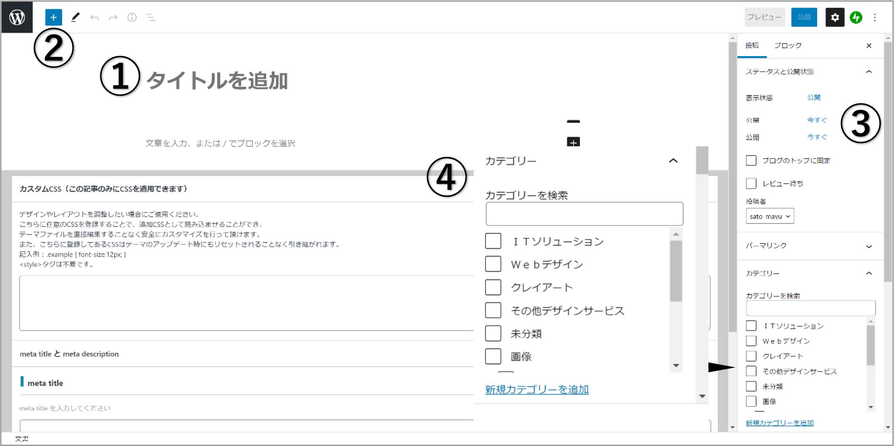Switch to the ブロック tab
The image size is (894, 446).
[788, 45]
